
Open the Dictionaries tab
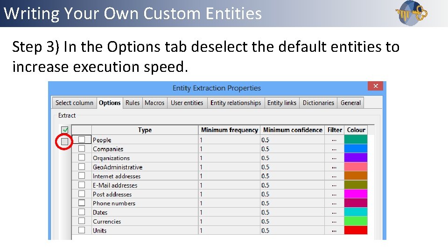[x=318, y=103]
